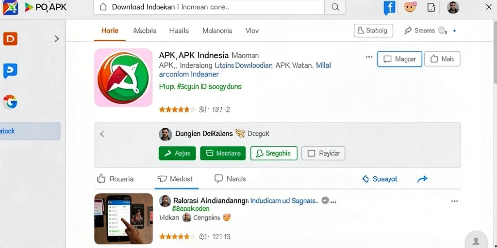The height and width of the screenshot is (248, 497).
Task: Switch to the Horle tab
Action: (110, 31)
